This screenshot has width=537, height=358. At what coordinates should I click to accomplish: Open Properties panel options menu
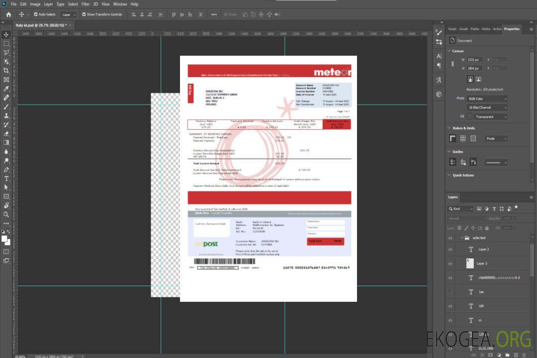[531, 29]
